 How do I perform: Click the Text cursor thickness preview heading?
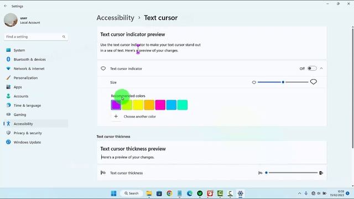pos(133,149)
